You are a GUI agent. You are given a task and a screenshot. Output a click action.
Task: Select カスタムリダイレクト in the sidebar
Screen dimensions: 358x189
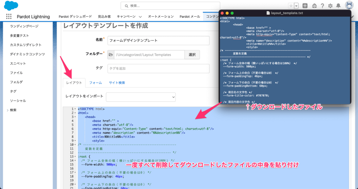click(26, 45)
